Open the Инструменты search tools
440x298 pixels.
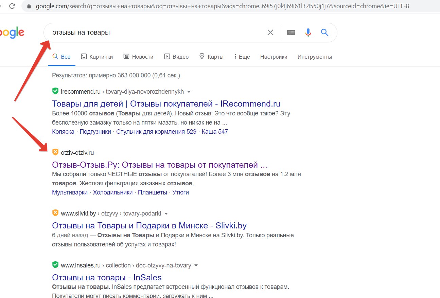click(315, 57)
